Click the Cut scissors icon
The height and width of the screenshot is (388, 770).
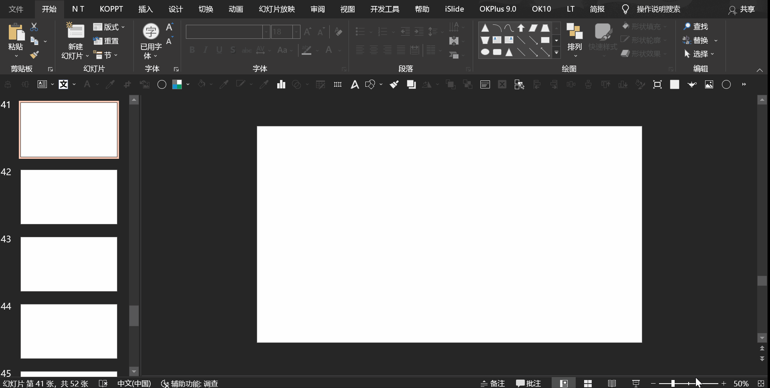(x=34, y=27)
